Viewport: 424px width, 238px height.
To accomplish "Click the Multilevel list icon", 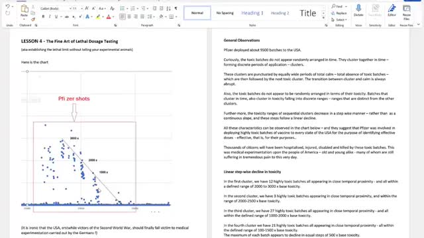I will 143,9.
